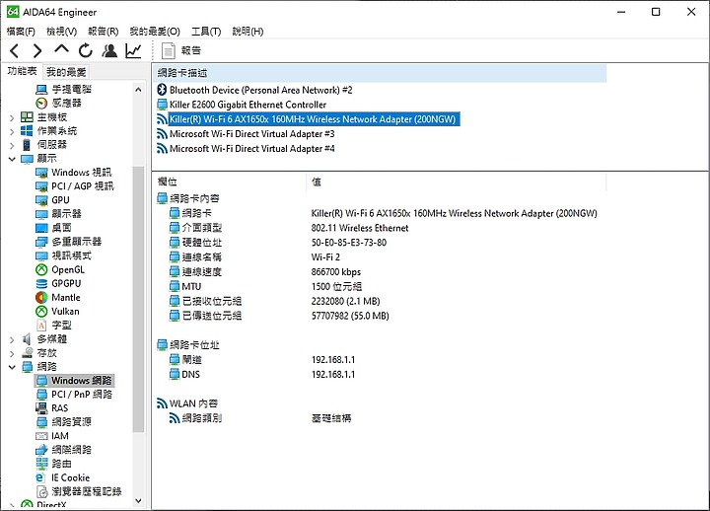Open the graph chart toolbar icon
Viewport: 710px width, 511px height.
(x=133, y=50)
